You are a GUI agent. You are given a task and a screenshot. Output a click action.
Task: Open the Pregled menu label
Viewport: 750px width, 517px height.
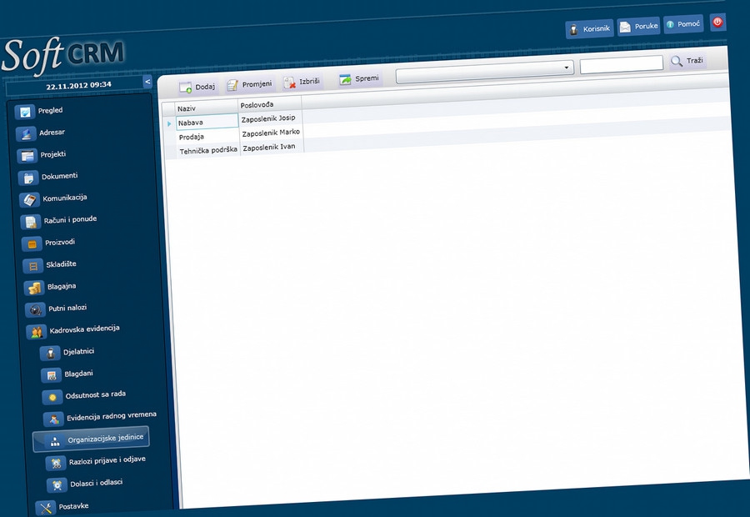click(x=50, y=110)
